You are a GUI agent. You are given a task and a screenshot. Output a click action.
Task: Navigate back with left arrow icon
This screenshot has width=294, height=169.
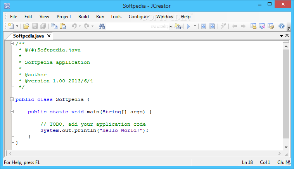pos(235,26)
